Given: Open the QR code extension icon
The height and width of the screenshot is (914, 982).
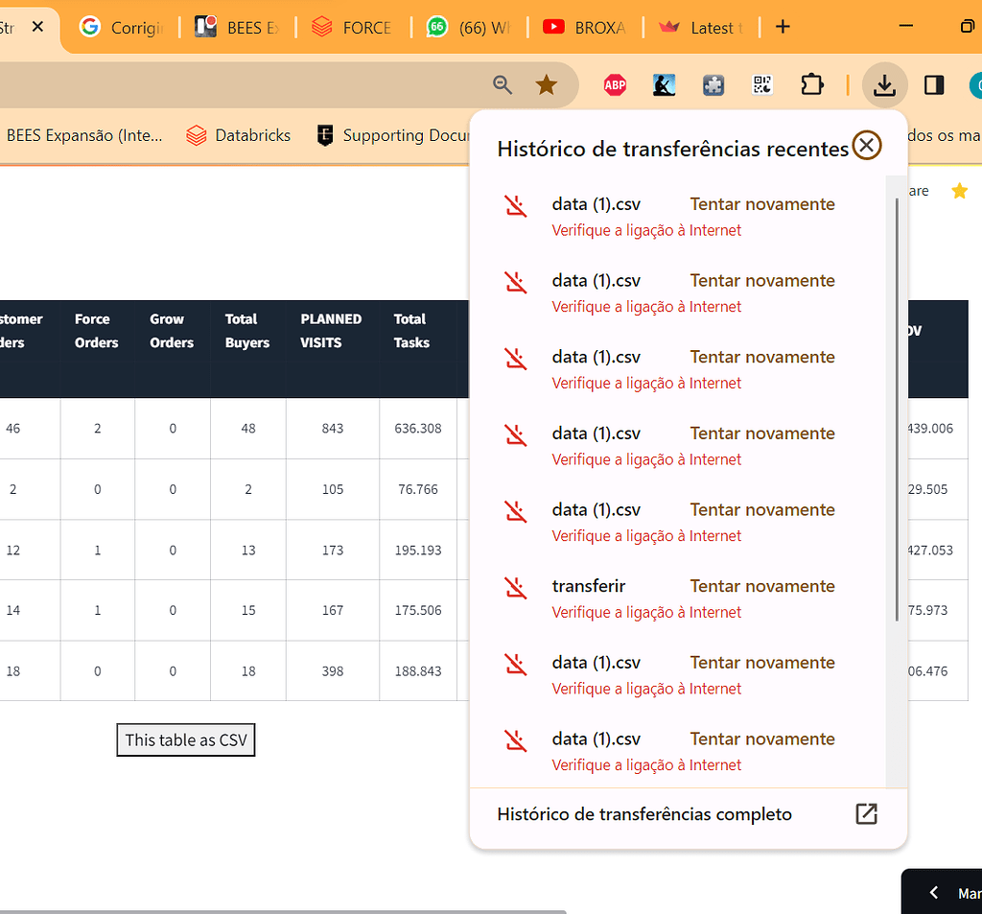Looking at the screenshot, I should point(761,85).
